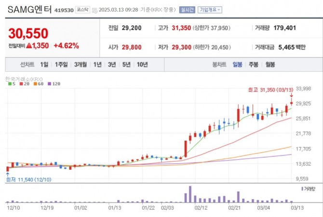Viewport: 323px width, 217px height.
Task: Click the lower limit text 하한가 20,450
Action: (212, 47)
